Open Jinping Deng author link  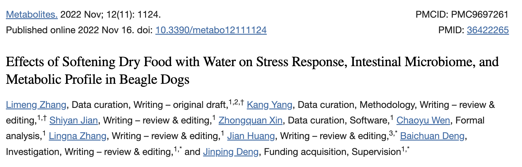231,152
